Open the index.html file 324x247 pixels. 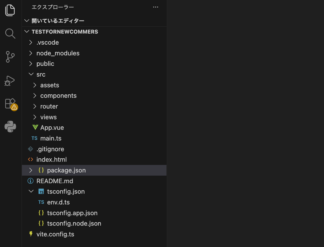click(x=51, y=160)
